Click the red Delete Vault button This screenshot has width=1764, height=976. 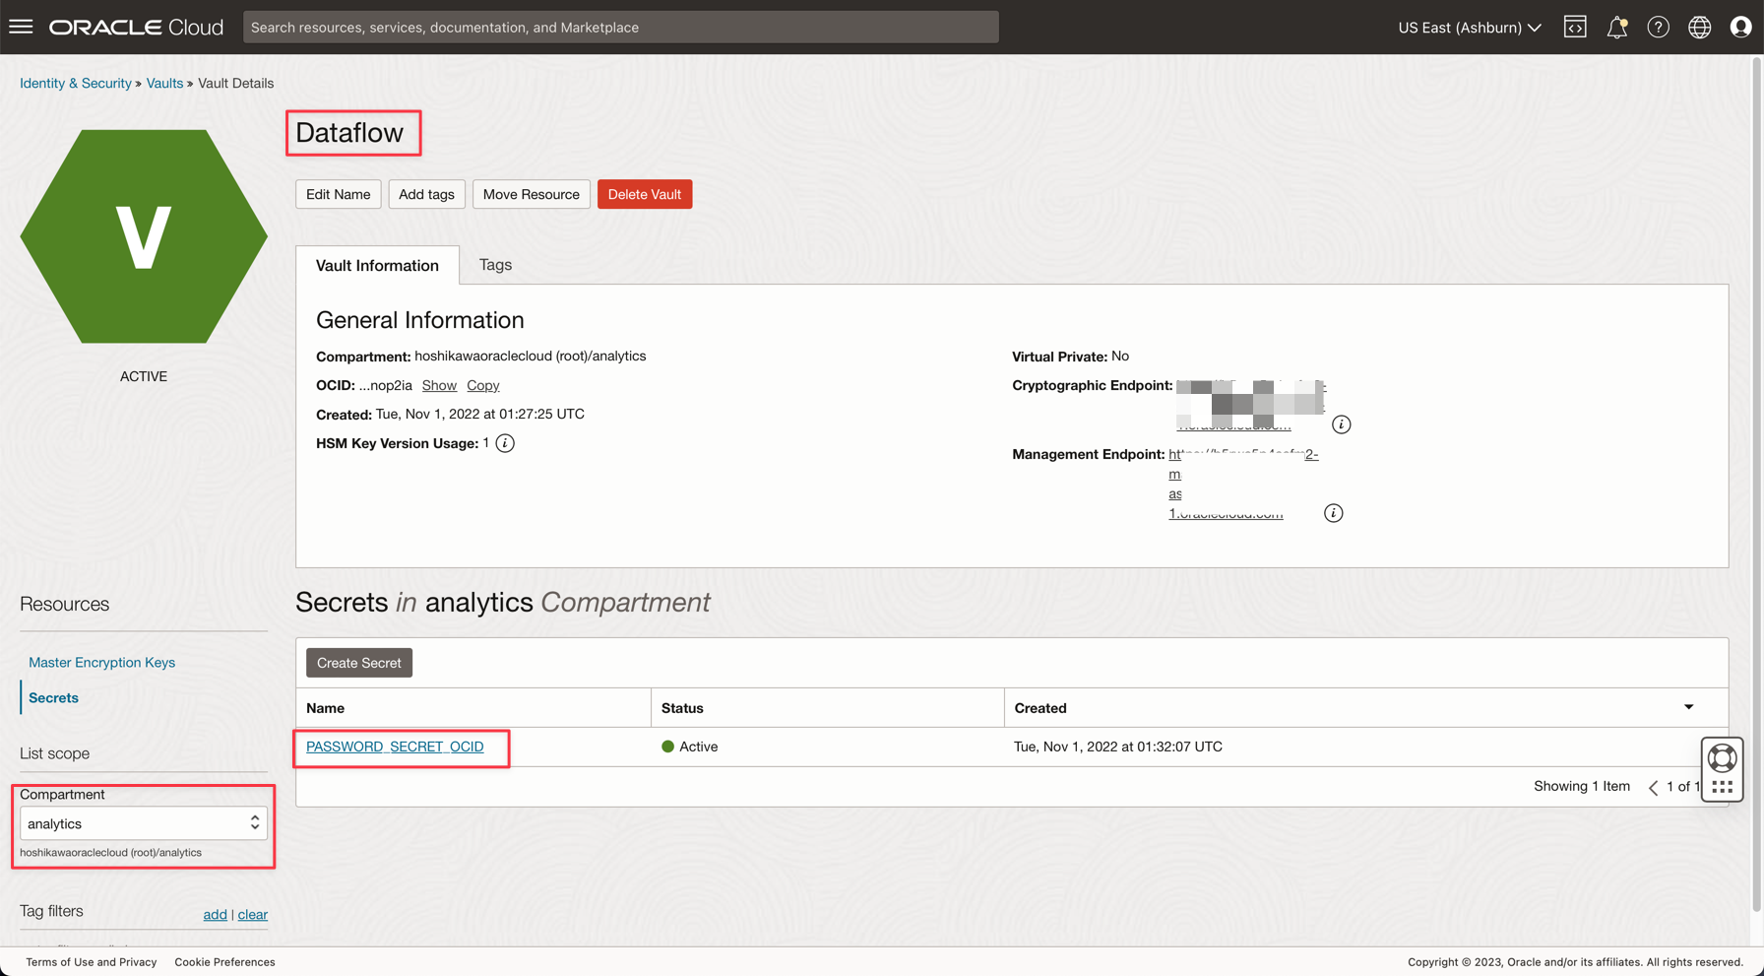tap(644, 194)
